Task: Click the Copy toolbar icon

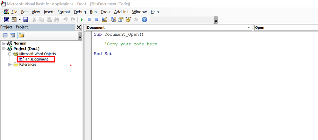Action: pyautogui.click(x=42, y=20)
